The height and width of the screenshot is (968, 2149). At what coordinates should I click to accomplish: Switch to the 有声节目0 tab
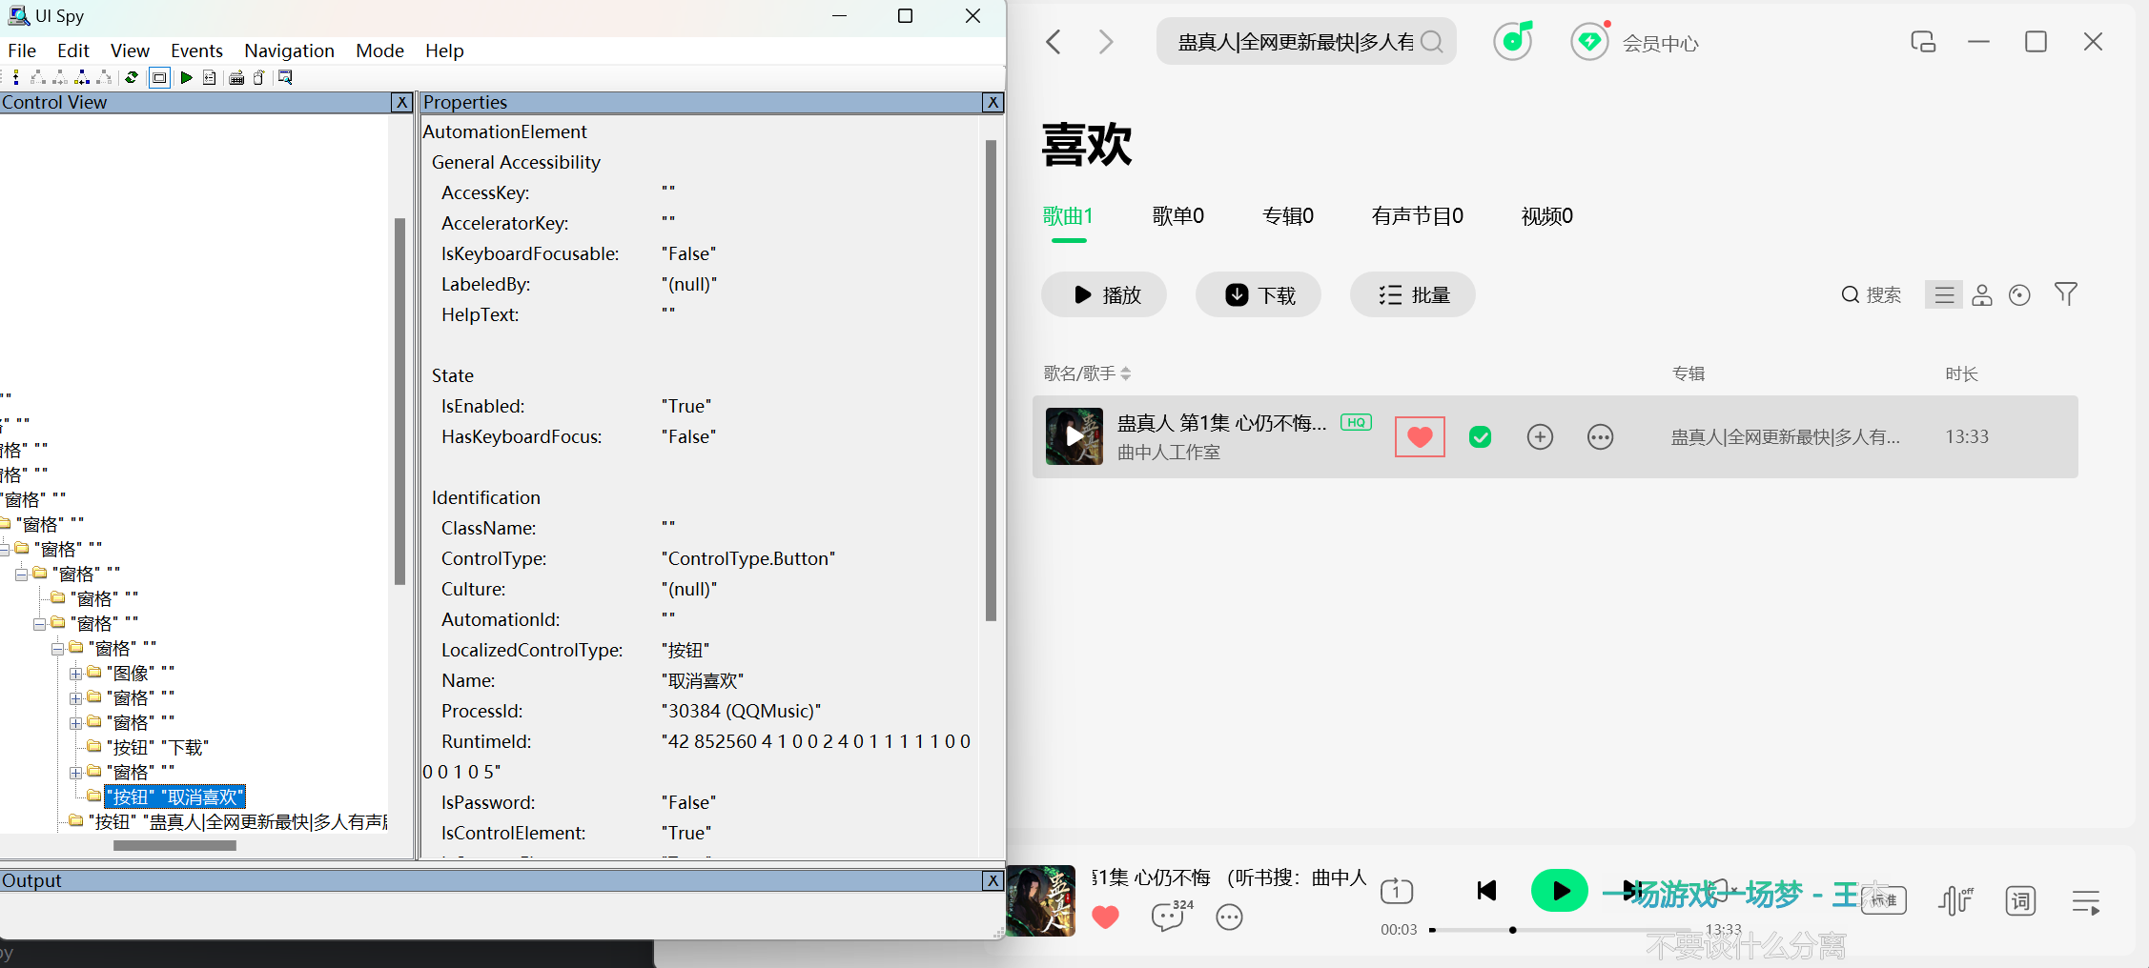click(x=1418, y=216)
